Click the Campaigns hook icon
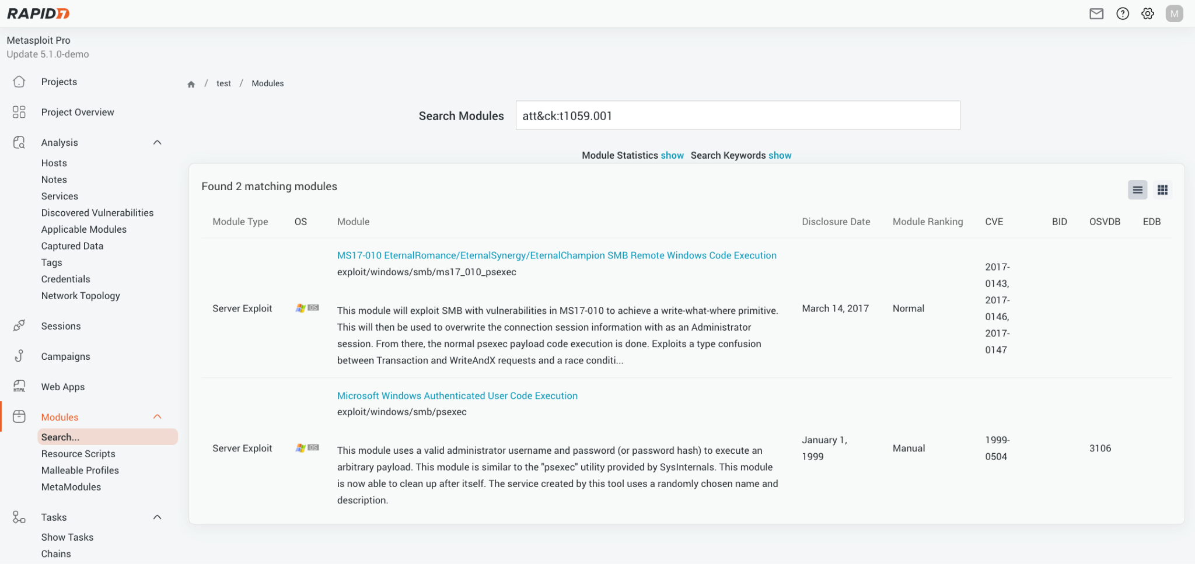 19,356
